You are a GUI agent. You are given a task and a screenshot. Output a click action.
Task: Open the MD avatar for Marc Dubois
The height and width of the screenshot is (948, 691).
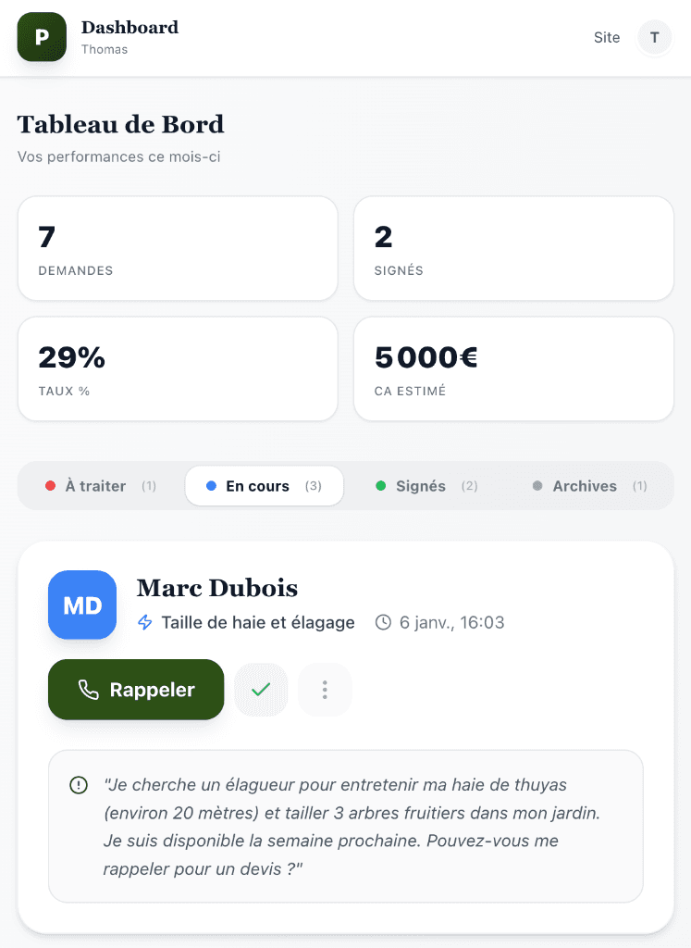81,605
